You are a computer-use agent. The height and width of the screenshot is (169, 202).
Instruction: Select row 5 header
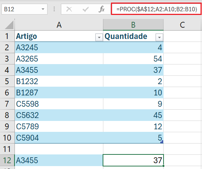coord(7,81)
